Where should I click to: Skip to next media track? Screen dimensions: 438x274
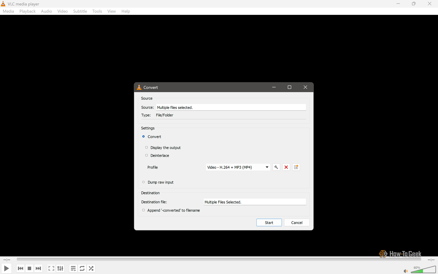click(x=38, y=268)
